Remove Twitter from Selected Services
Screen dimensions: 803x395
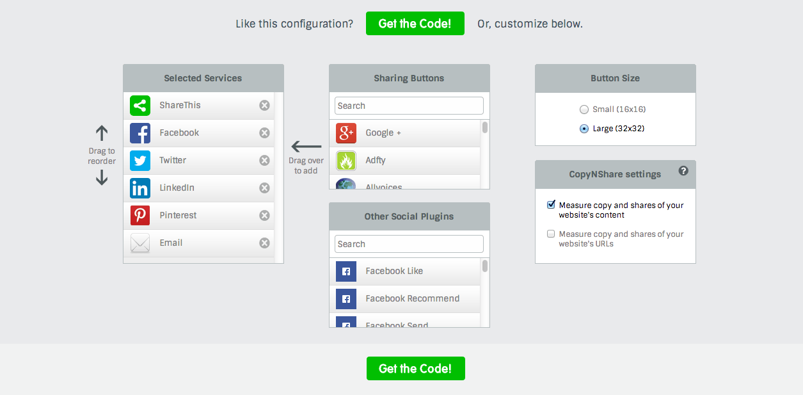pos(264,161)
